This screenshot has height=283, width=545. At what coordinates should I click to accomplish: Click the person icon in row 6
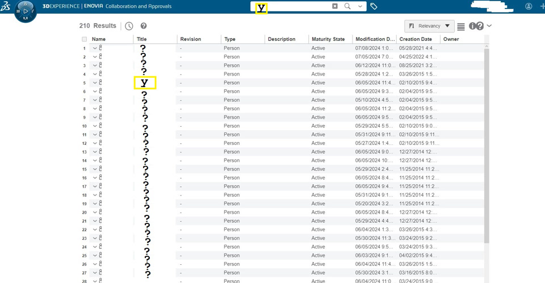tap(101, 91)
